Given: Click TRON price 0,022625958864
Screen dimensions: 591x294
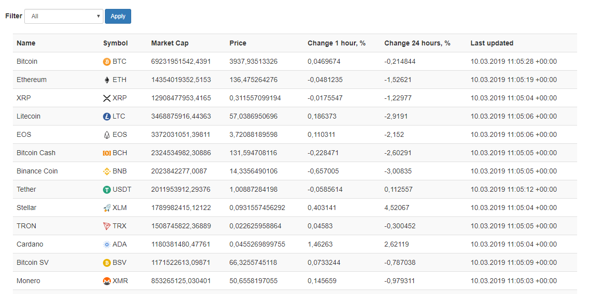Looking at the screenshot, I should click(255, 226).
